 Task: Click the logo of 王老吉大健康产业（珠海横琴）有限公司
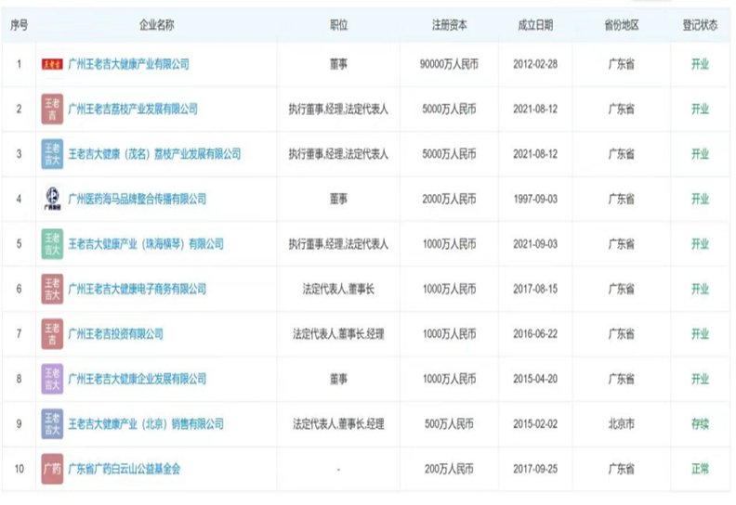52,244
